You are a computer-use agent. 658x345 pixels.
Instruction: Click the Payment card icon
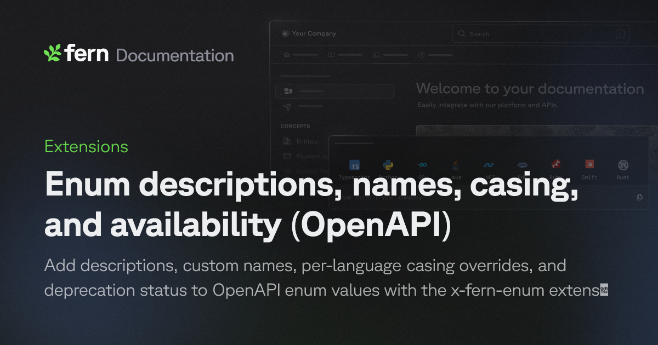(287, 156)
